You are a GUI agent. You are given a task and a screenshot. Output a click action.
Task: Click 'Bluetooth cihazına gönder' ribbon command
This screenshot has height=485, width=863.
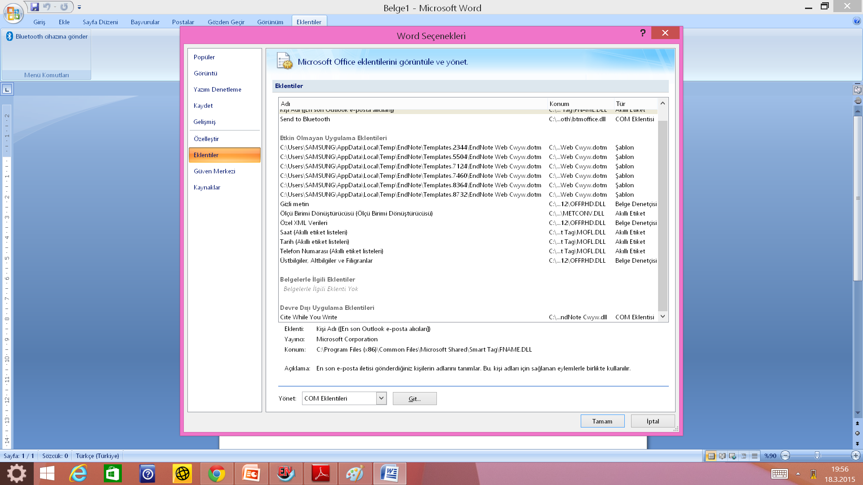47,36
